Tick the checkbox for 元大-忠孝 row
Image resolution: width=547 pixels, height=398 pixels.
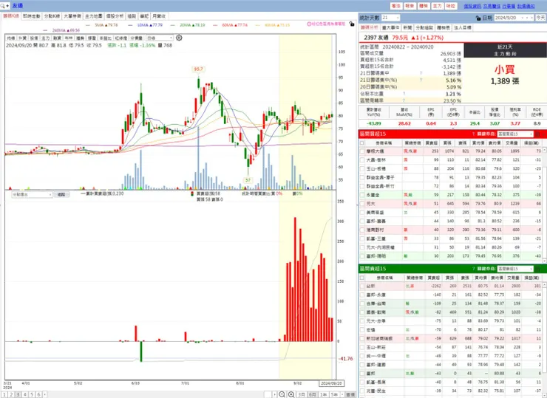362,321
